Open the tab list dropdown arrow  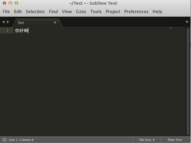[187, 22]
